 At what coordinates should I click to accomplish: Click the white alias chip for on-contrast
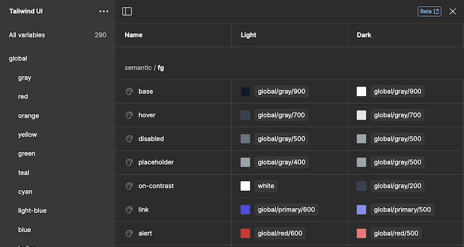[x=266, y=186]
